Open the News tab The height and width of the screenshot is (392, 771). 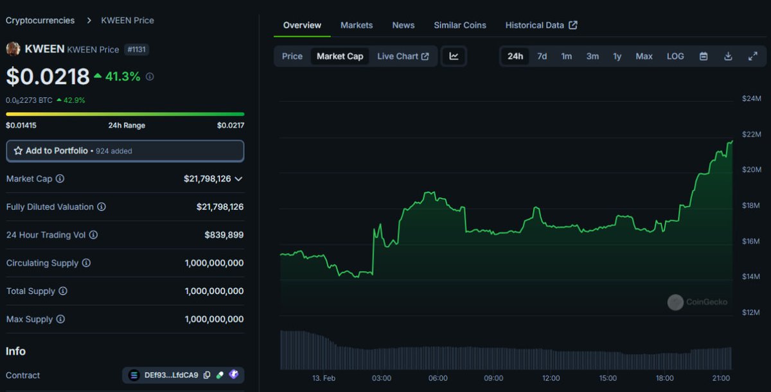(x=403, y=25)
